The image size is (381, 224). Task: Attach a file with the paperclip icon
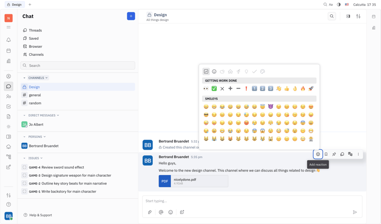(x=150, y=212)
